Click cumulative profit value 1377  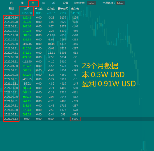pos(63,110)
